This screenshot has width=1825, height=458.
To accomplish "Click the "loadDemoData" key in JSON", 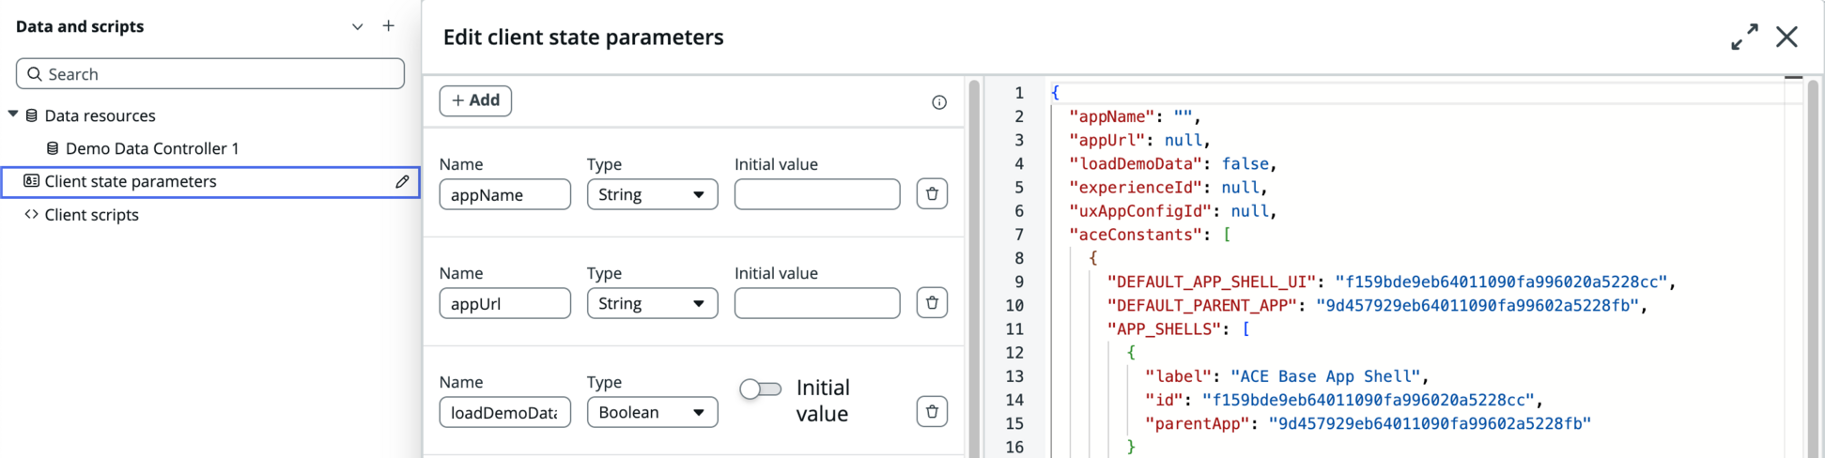I will tap(1136, 163).
